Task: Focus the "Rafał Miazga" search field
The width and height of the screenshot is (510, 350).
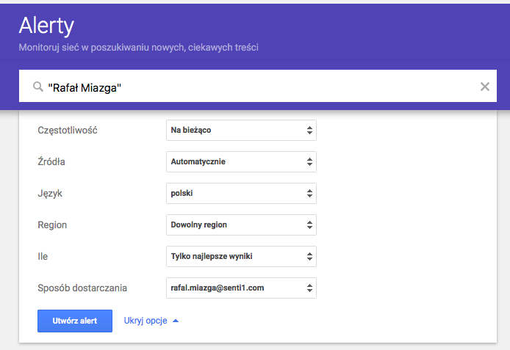Action: click(x=257, y=87)
